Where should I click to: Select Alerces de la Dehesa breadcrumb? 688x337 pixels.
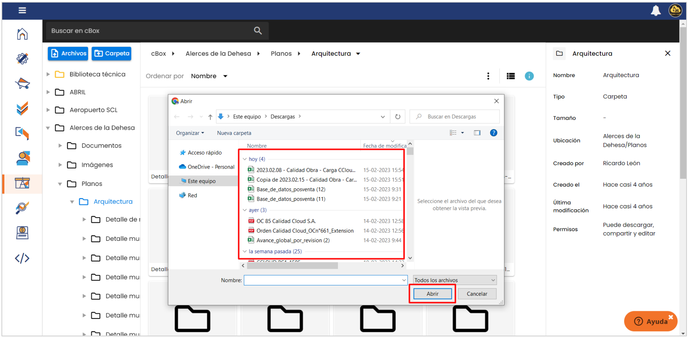point(218,53)
